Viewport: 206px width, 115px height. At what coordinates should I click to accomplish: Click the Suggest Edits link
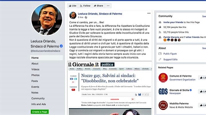click(171, 59)
